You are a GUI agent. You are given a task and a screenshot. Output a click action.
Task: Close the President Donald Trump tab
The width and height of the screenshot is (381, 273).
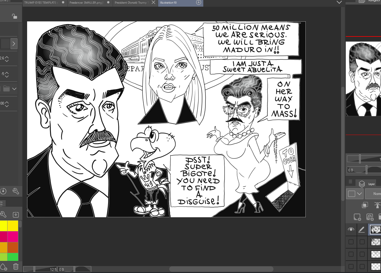click(153, 2)
